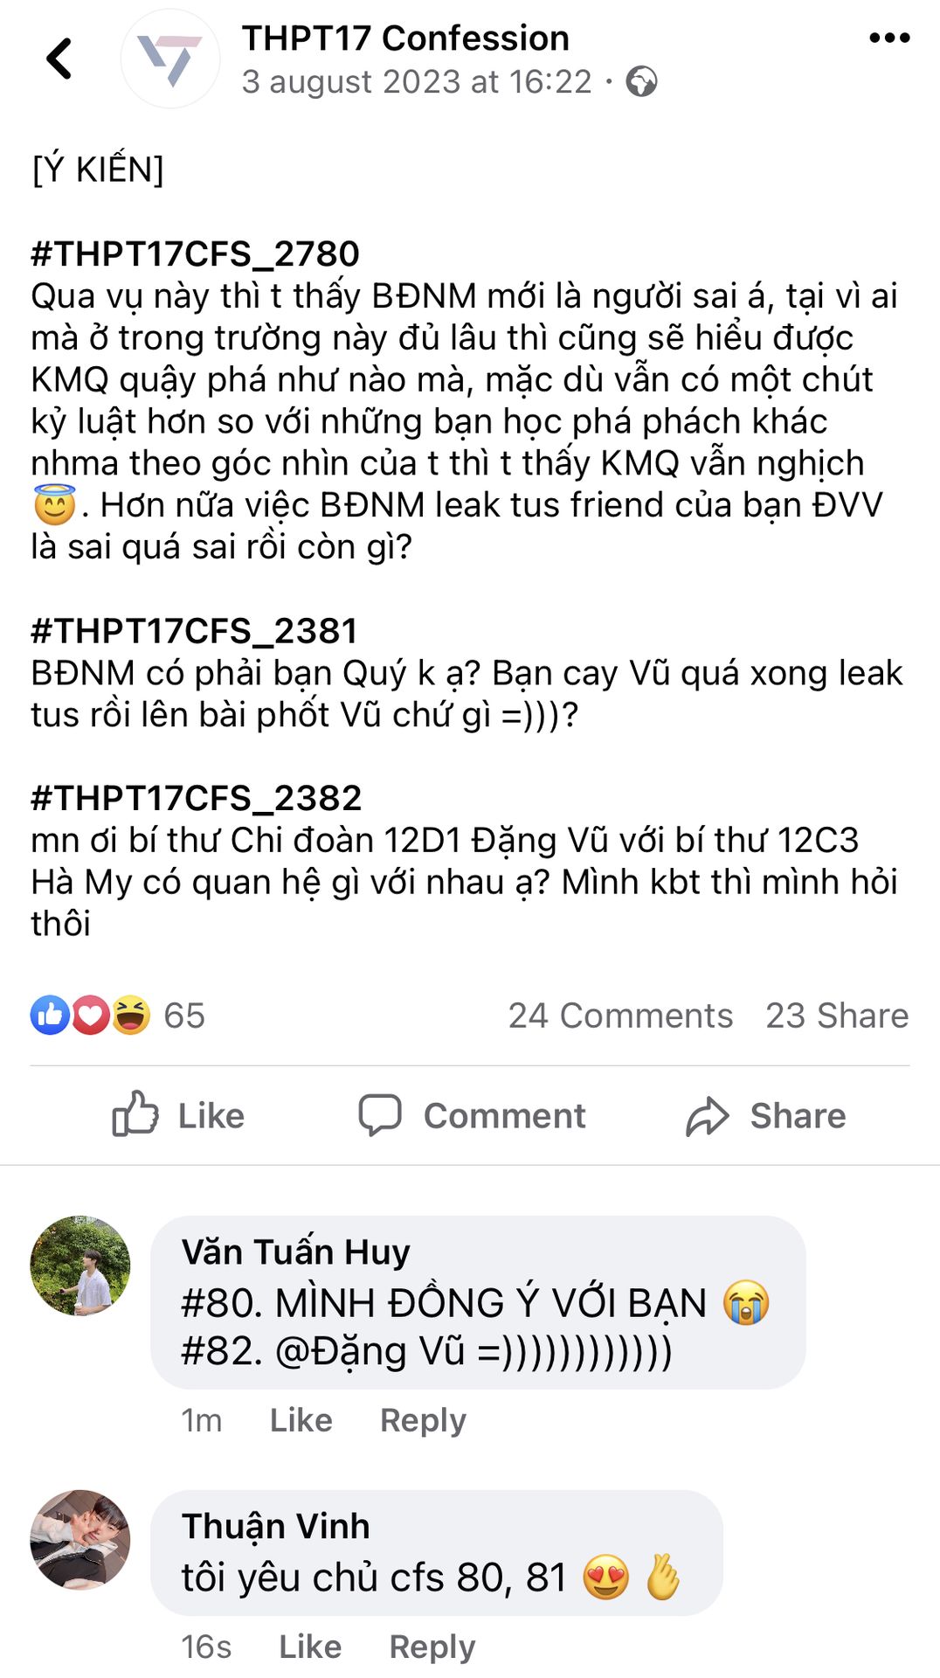940x1678 pixels.
Task: Reply to Văn Tuấn Huy's comment
Action: [x=423, y=1420]
